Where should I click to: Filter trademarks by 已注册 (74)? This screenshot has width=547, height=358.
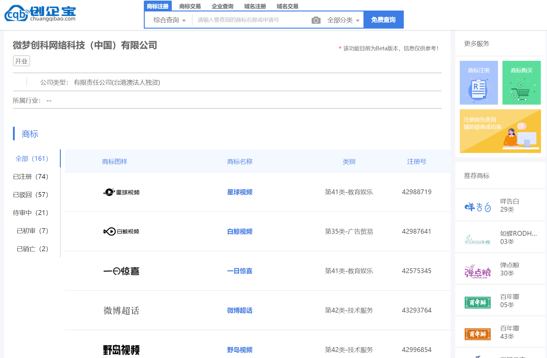[31, 176]
